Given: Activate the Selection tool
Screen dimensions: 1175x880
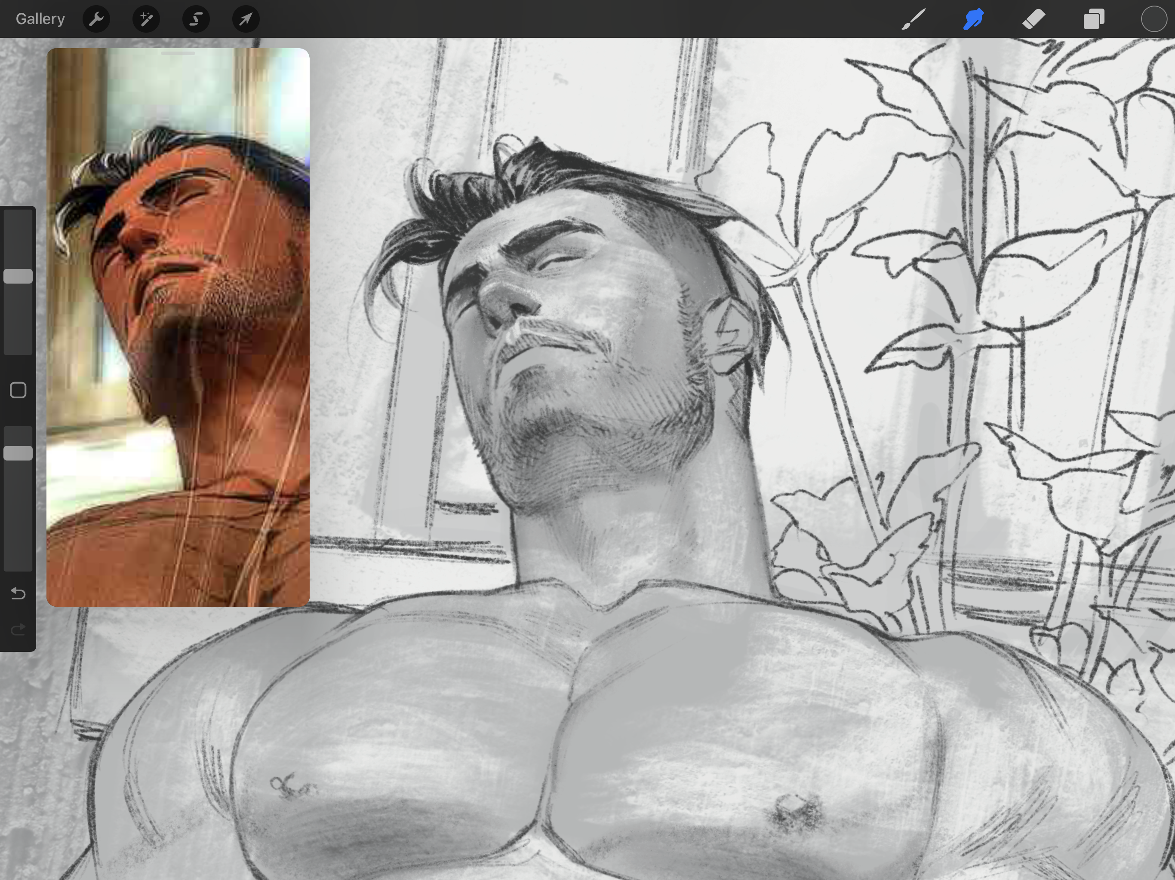Looking at the screenshot, I should click(x=196, y=19).
